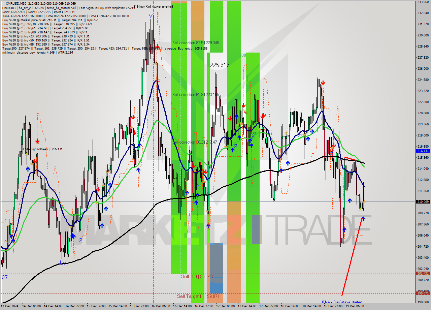Viewport: 431px width, 310px height.
Task: Click the '17 Dec 06:00' time axis label
Action: tap(225, 307)
